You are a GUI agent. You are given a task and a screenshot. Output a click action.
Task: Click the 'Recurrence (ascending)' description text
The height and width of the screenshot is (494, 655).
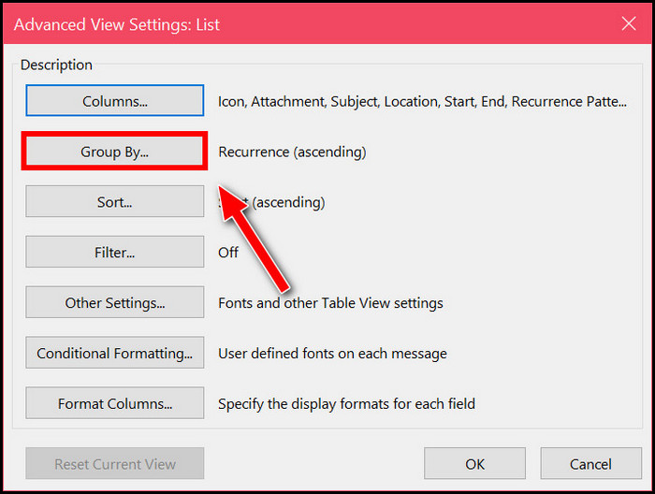point(291,152)
